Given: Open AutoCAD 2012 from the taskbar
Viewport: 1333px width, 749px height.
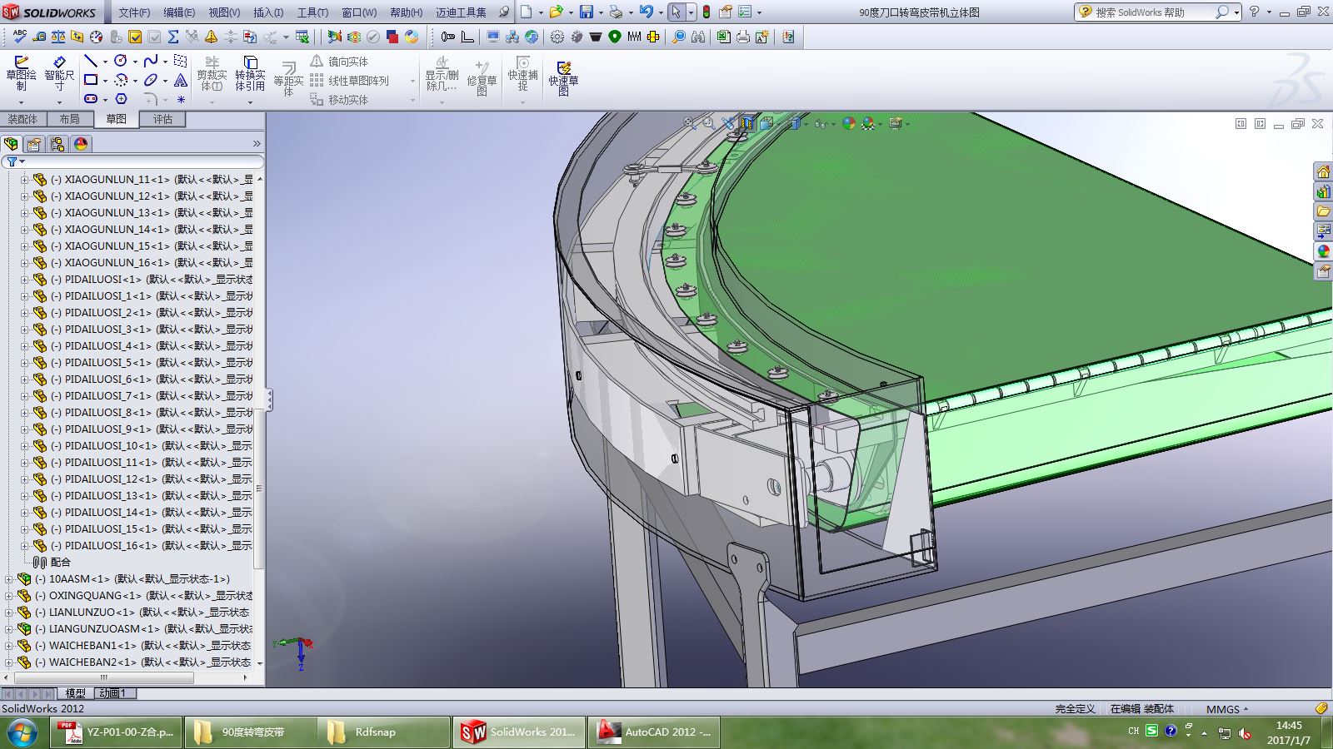Looking at the screenshot, I should click(654, 732).
